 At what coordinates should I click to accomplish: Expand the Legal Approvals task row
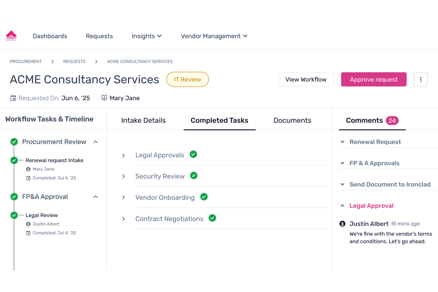point(124,155)
